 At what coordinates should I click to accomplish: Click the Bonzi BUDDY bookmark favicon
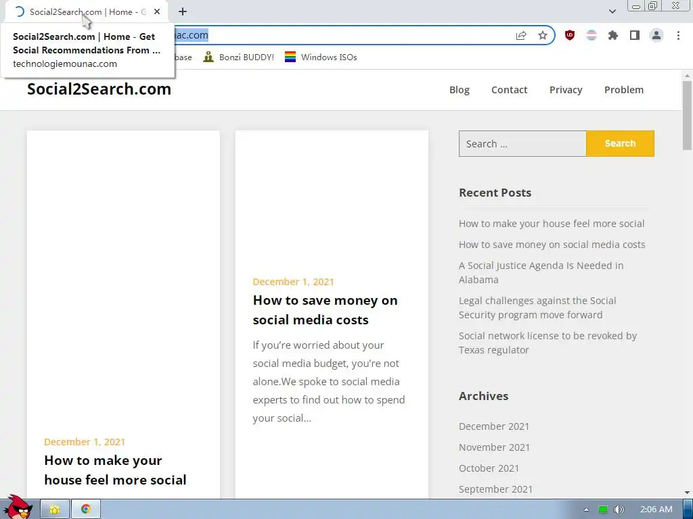coord(208,57)
